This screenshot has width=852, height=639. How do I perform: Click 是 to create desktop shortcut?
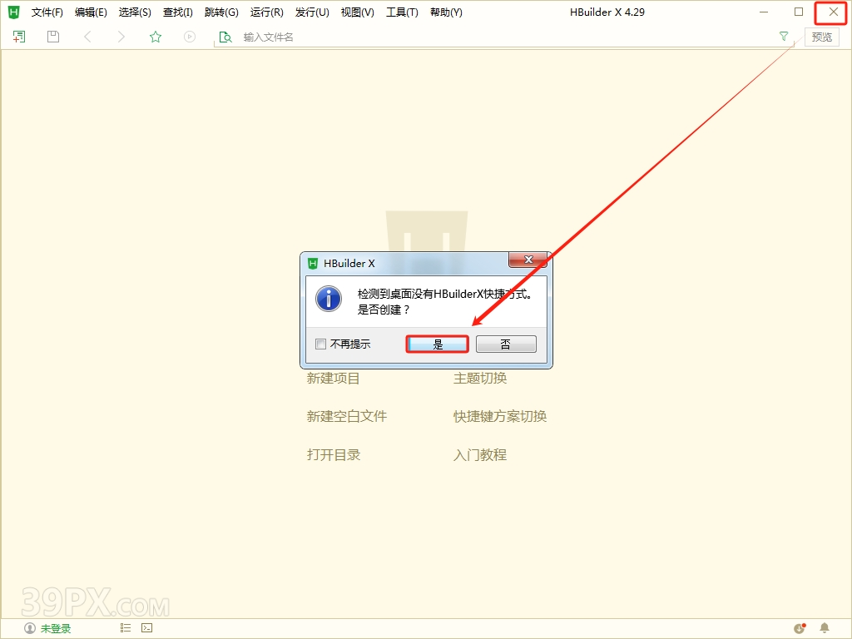click(438, 344)
